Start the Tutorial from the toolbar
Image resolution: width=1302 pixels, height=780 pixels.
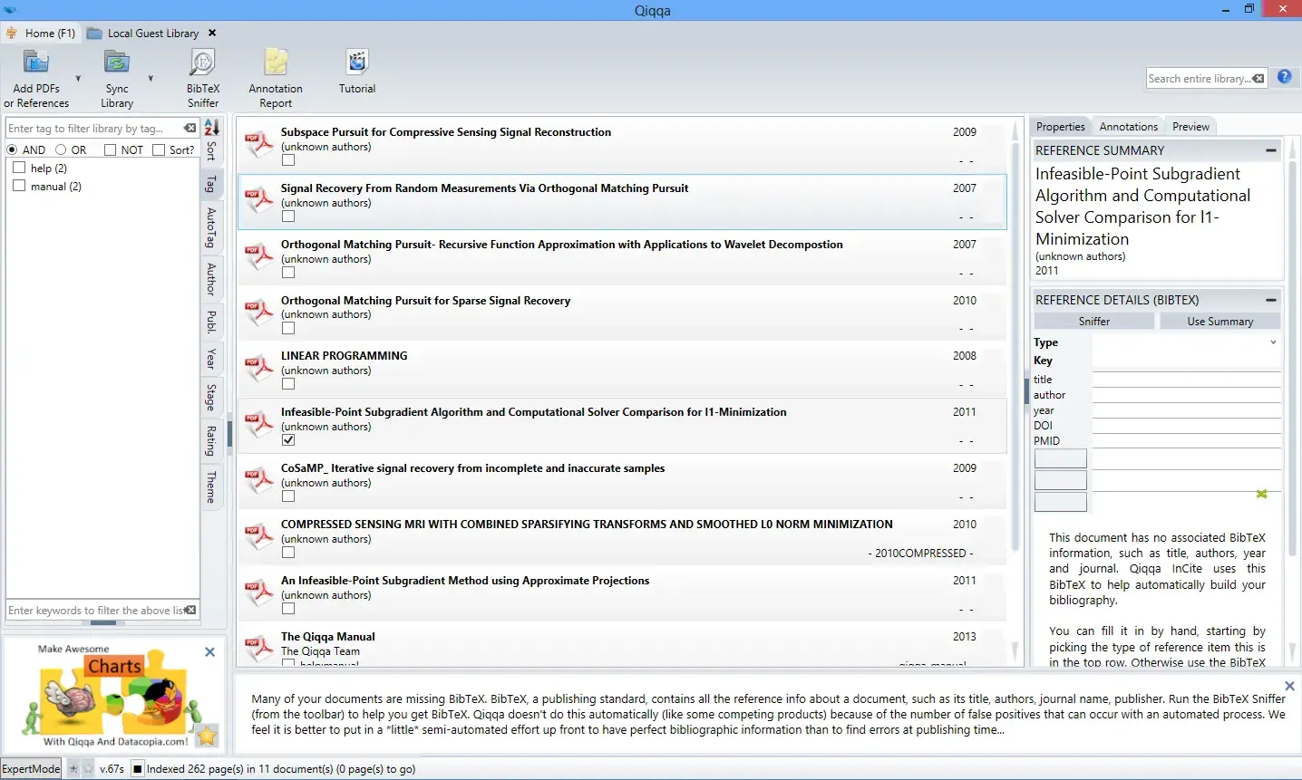click(357, 63)
